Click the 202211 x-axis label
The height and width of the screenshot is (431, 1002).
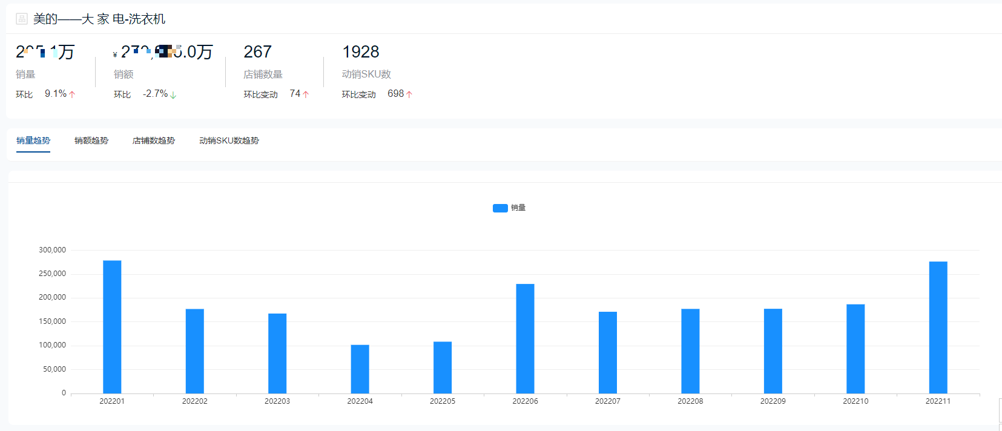[938, 401]
